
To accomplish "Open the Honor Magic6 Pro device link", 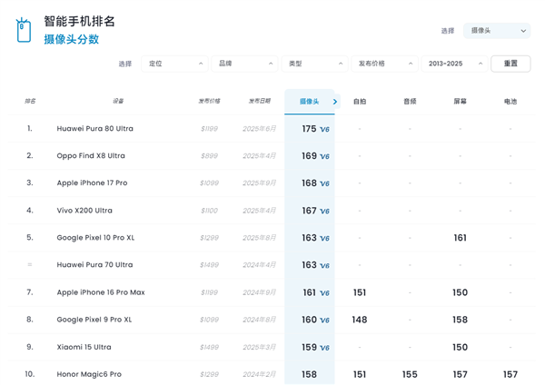I will (x=89, y=374).
